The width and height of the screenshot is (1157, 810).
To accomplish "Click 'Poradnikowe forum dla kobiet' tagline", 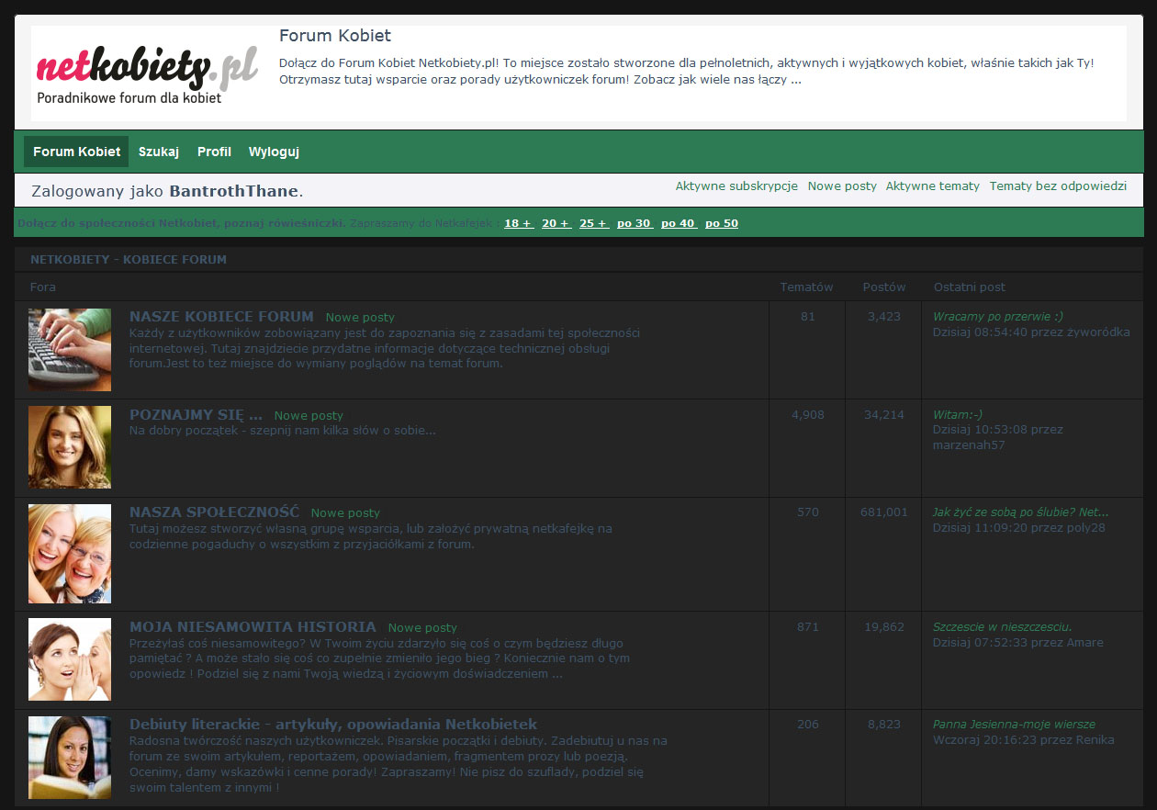I will 129,97.
